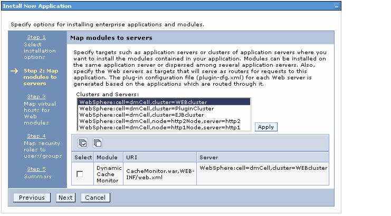The height and width of the screenshot is (216, 391).
Task: Select cluster=EJBcluster in the list
Action: (164, 115)
